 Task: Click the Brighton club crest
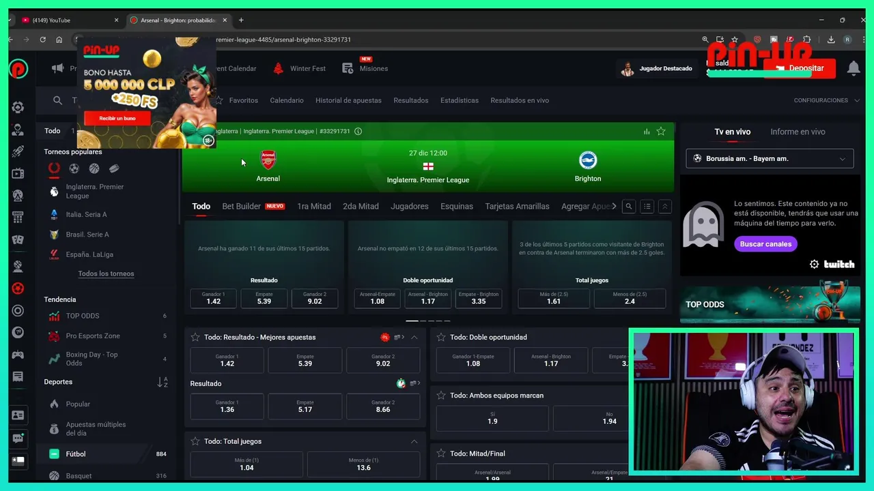click(x=588, y=160)
